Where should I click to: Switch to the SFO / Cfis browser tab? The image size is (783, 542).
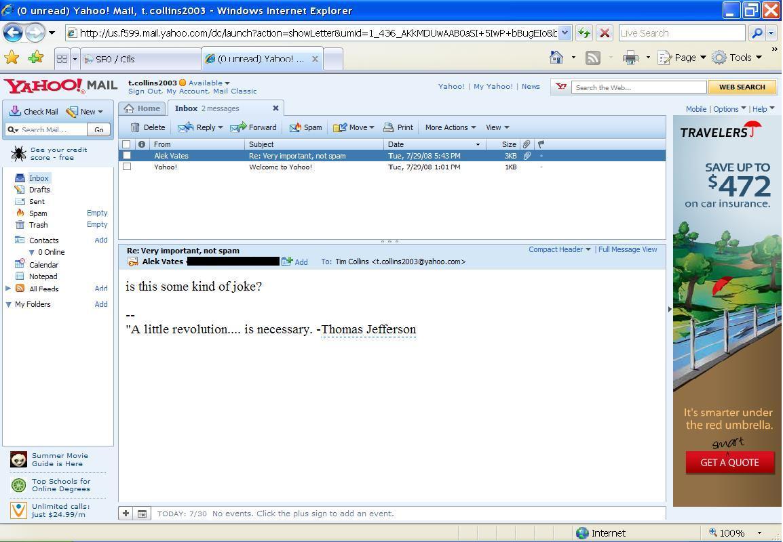tap(141, 59)
